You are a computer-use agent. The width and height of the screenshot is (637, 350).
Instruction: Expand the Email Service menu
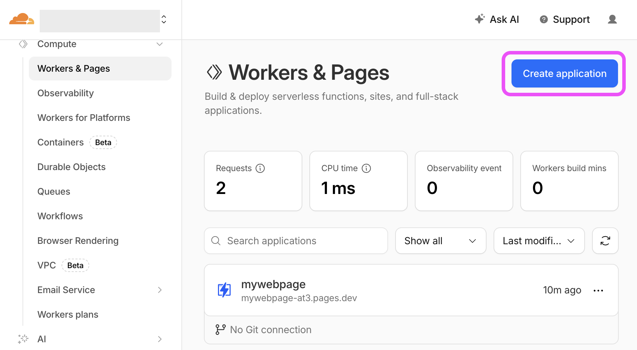pyautogui.click(x=160, y=290)
